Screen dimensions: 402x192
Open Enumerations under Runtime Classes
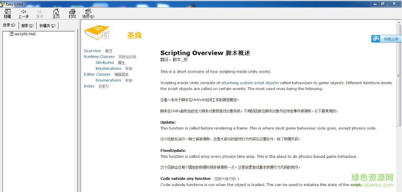(x=108, y=69)
